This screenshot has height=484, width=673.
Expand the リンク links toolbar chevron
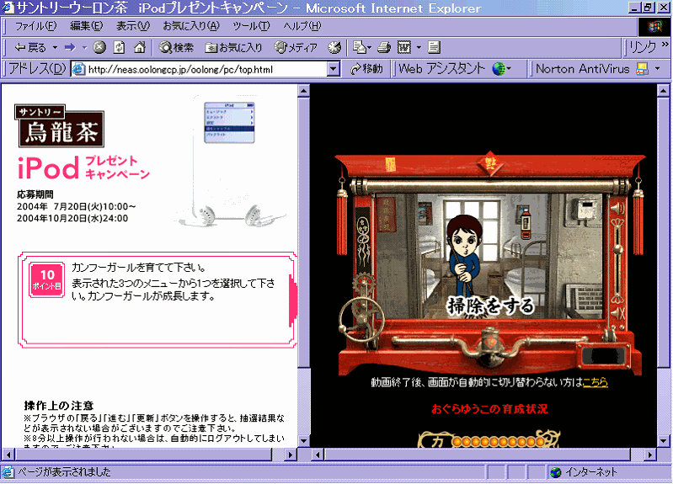point(665,45)
